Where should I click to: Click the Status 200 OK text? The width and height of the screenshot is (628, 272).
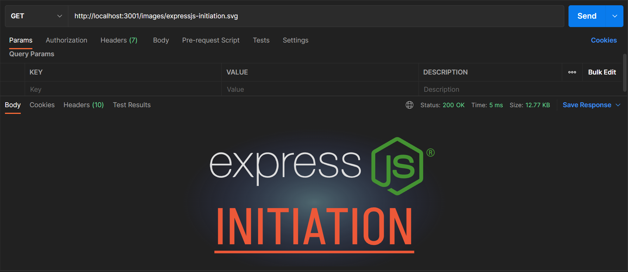(x=442, y=105)
